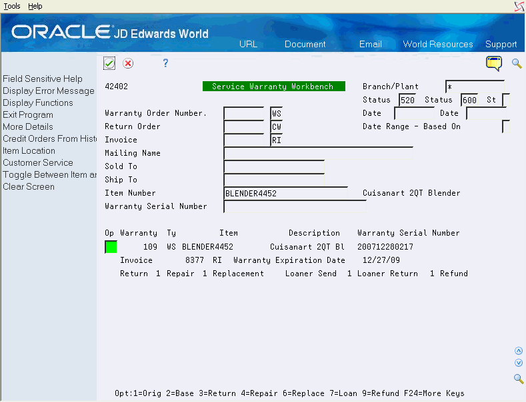Select Display Functions option
Screen dimensions: 526x402
[x=38, y=103]
